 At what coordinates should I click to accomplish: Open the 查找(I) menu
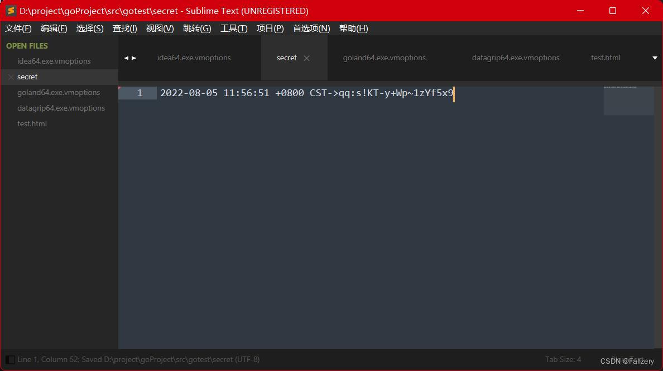click(x=125, y=28)
